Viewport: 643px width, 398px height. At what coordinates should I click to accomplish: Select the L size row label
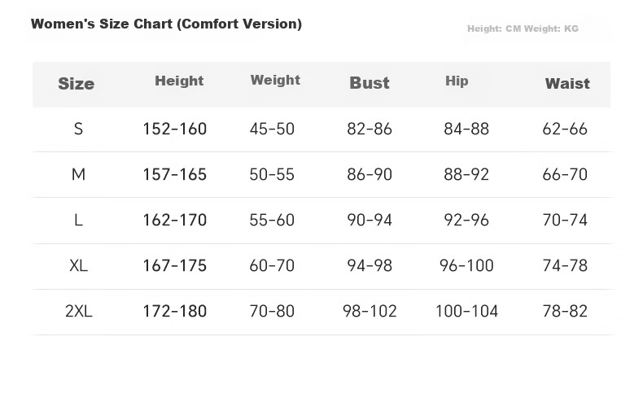[x=78, y=221]
